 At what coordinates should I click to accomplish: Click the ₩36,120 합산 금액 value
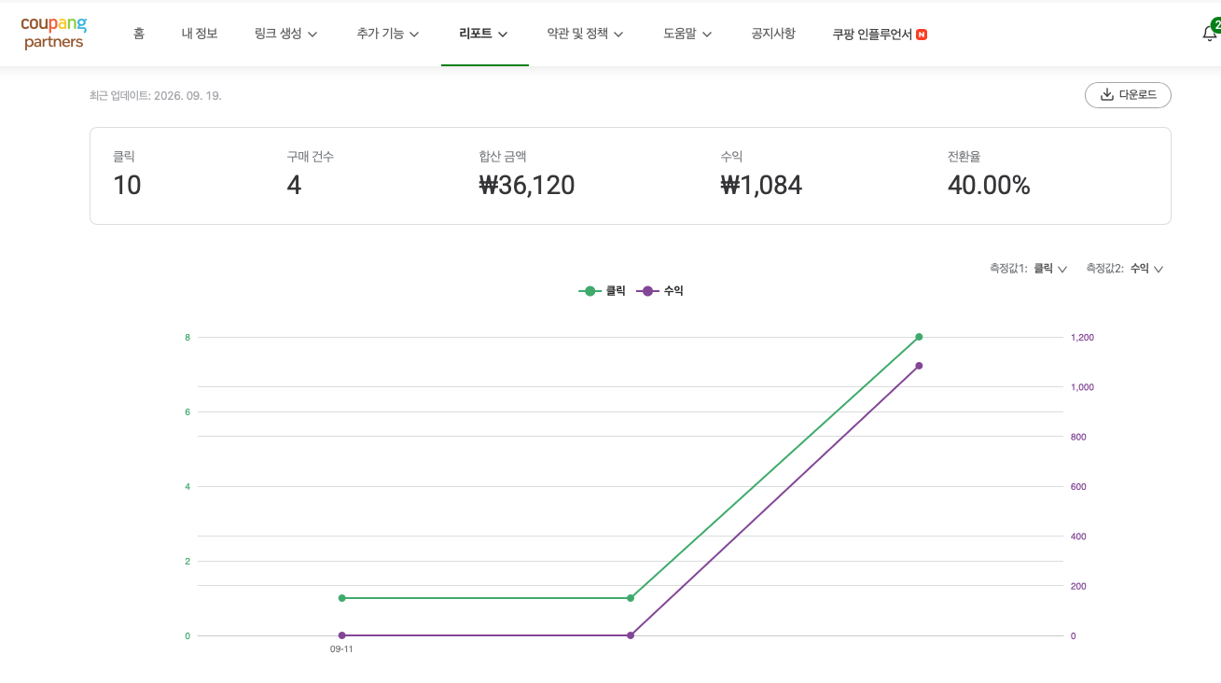click(x=527, y=186)
